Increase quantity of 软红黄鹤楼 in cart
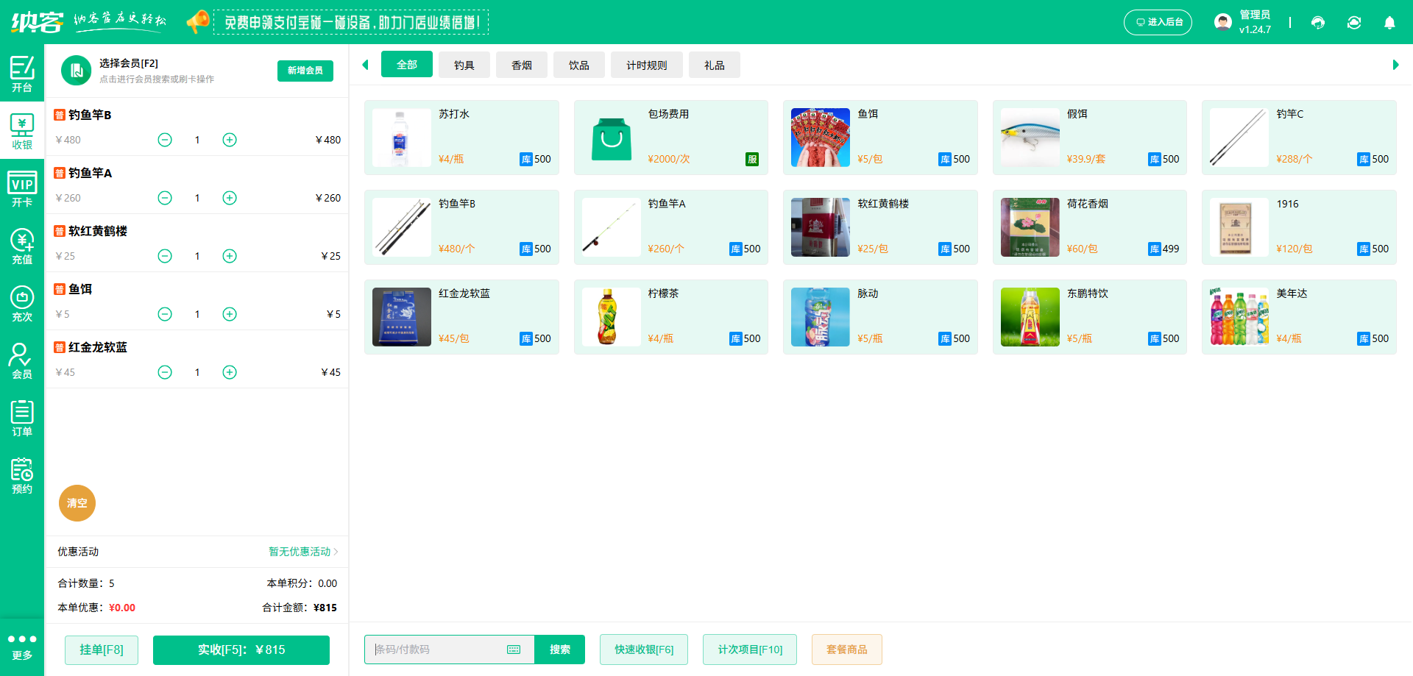Image resolution: width=1413 pixels, height=676 pixels. click(230, 256)
